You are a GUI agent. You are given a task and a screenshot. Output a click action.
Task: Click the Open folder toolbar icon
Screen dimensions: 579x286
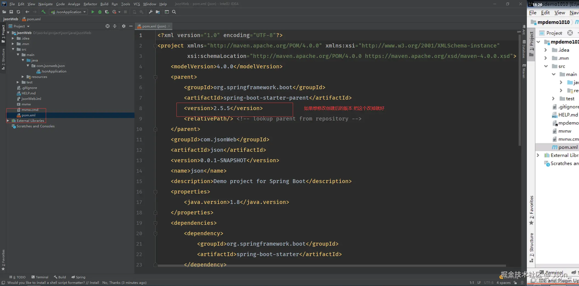[x=4, y=12]
